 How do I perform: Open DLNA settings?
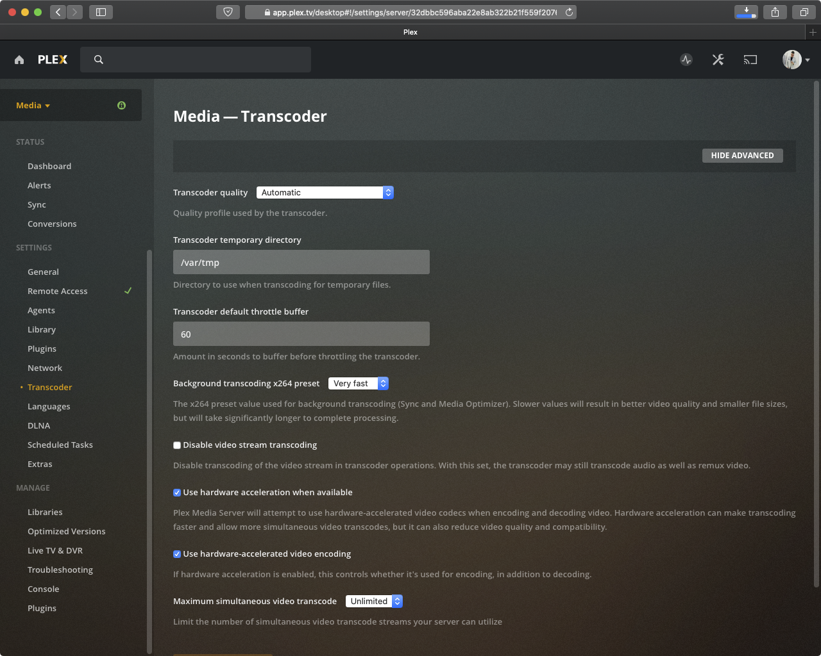point(38,425)
